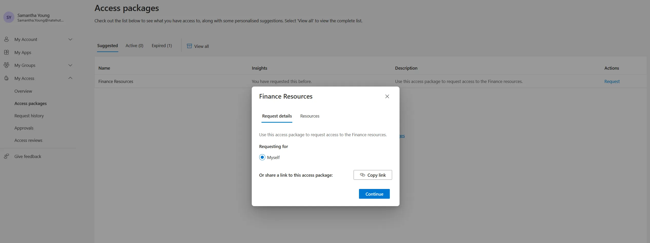
Task: Click the My Account person icon
Action: pyautogui.click(x=6, y=39)
